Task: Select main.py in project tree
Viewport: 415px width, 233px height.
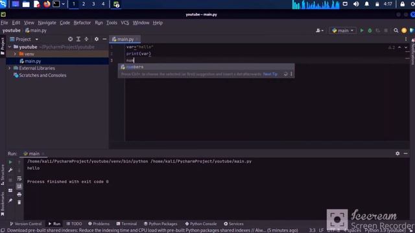Action: pos(32,61)
